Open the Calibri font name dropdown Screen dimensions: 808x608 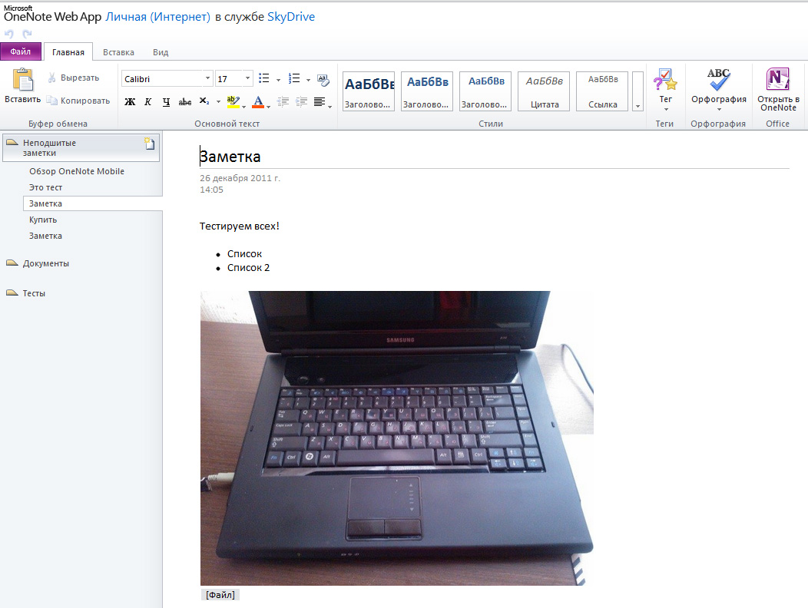(x=207, y=78)
